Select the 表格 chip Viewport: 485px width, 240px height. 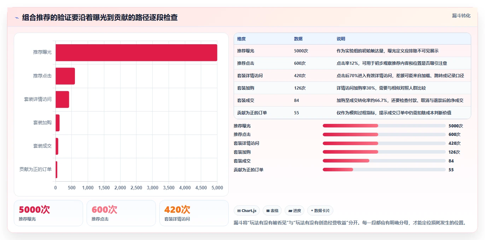(x=272, y=211)
